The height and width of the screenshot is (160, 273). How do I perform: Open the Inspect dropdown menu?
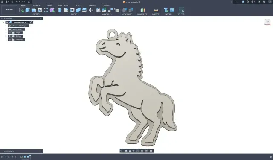(156, 14)
